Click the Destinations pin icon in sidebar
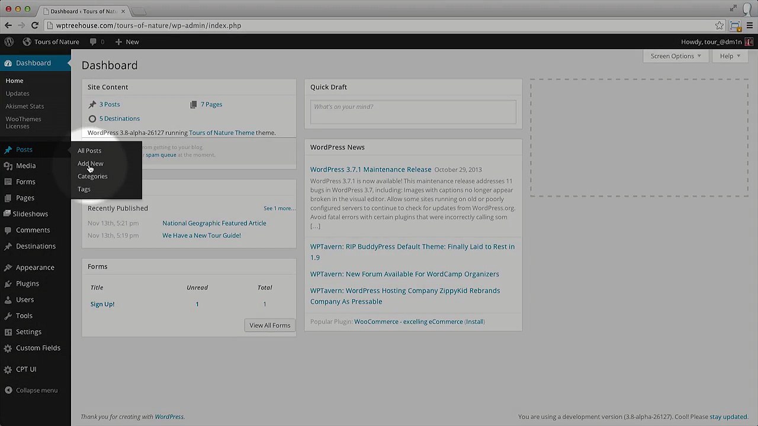The height and width of the screenshot is (426, 758). click(x=8, y=246)
